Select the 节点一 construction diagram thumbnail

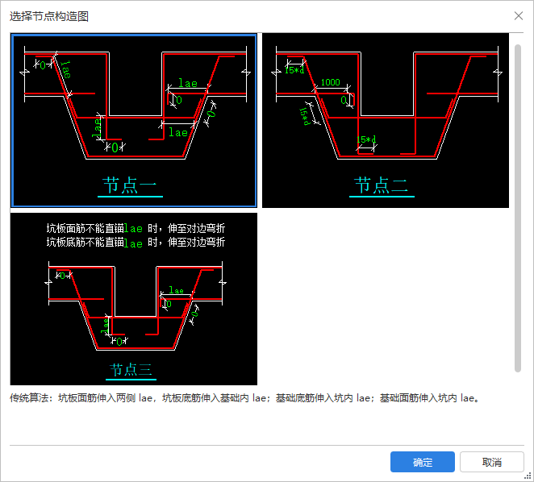134,121
